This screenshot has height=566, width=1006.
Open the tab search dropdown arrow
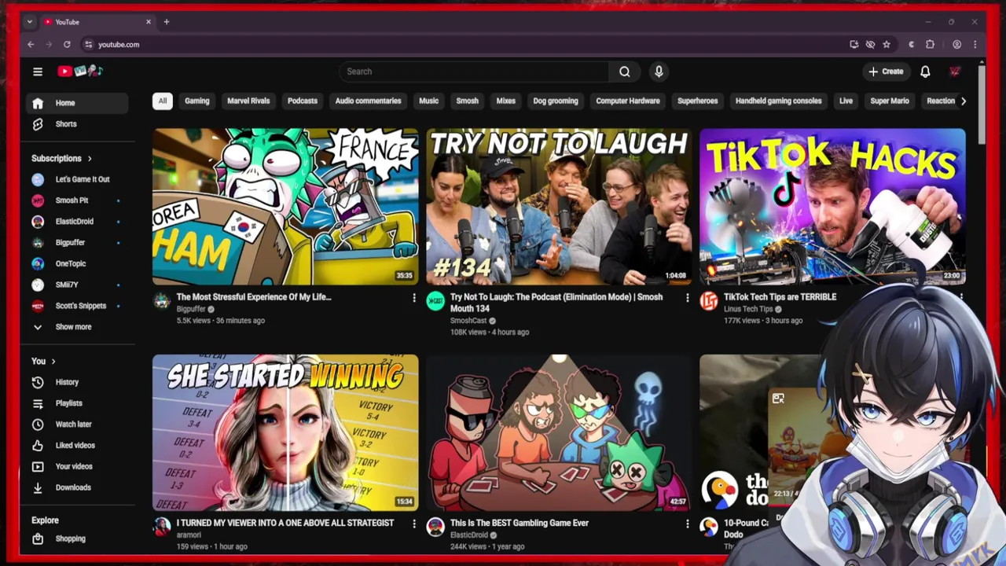click(x=29, y=22)
